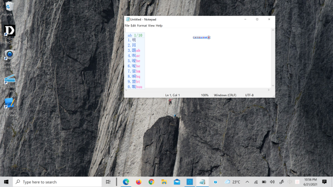Open the Help menu in Notepad
333x187 pixels.
159,25
